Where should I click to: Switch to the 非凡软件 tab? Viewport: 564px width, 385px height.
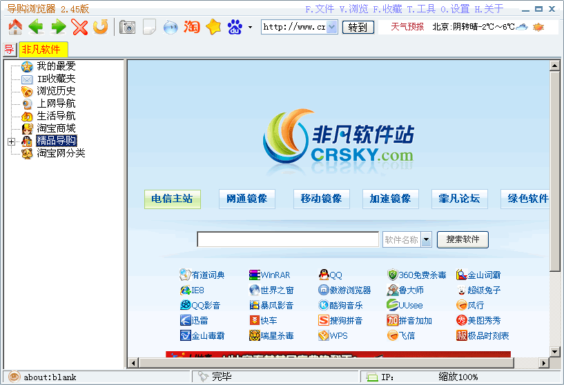pos(43,49)
